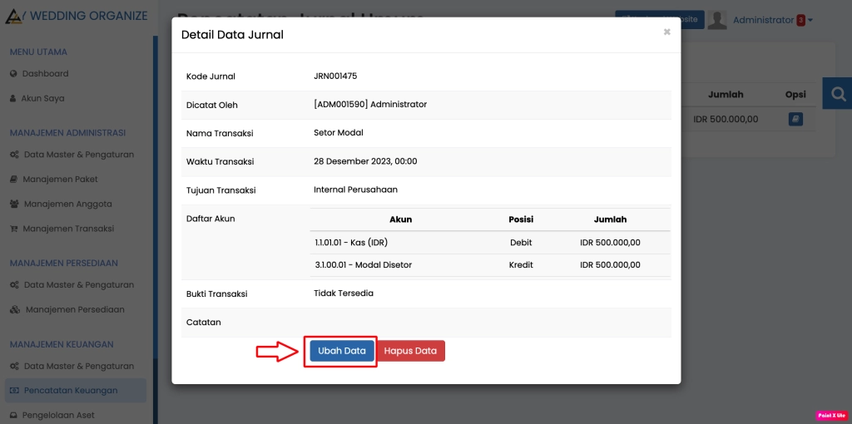Click the Pengelolaan Aset icon in sidebar
This screenshot has width=852, height=424.
coord(13,415)
